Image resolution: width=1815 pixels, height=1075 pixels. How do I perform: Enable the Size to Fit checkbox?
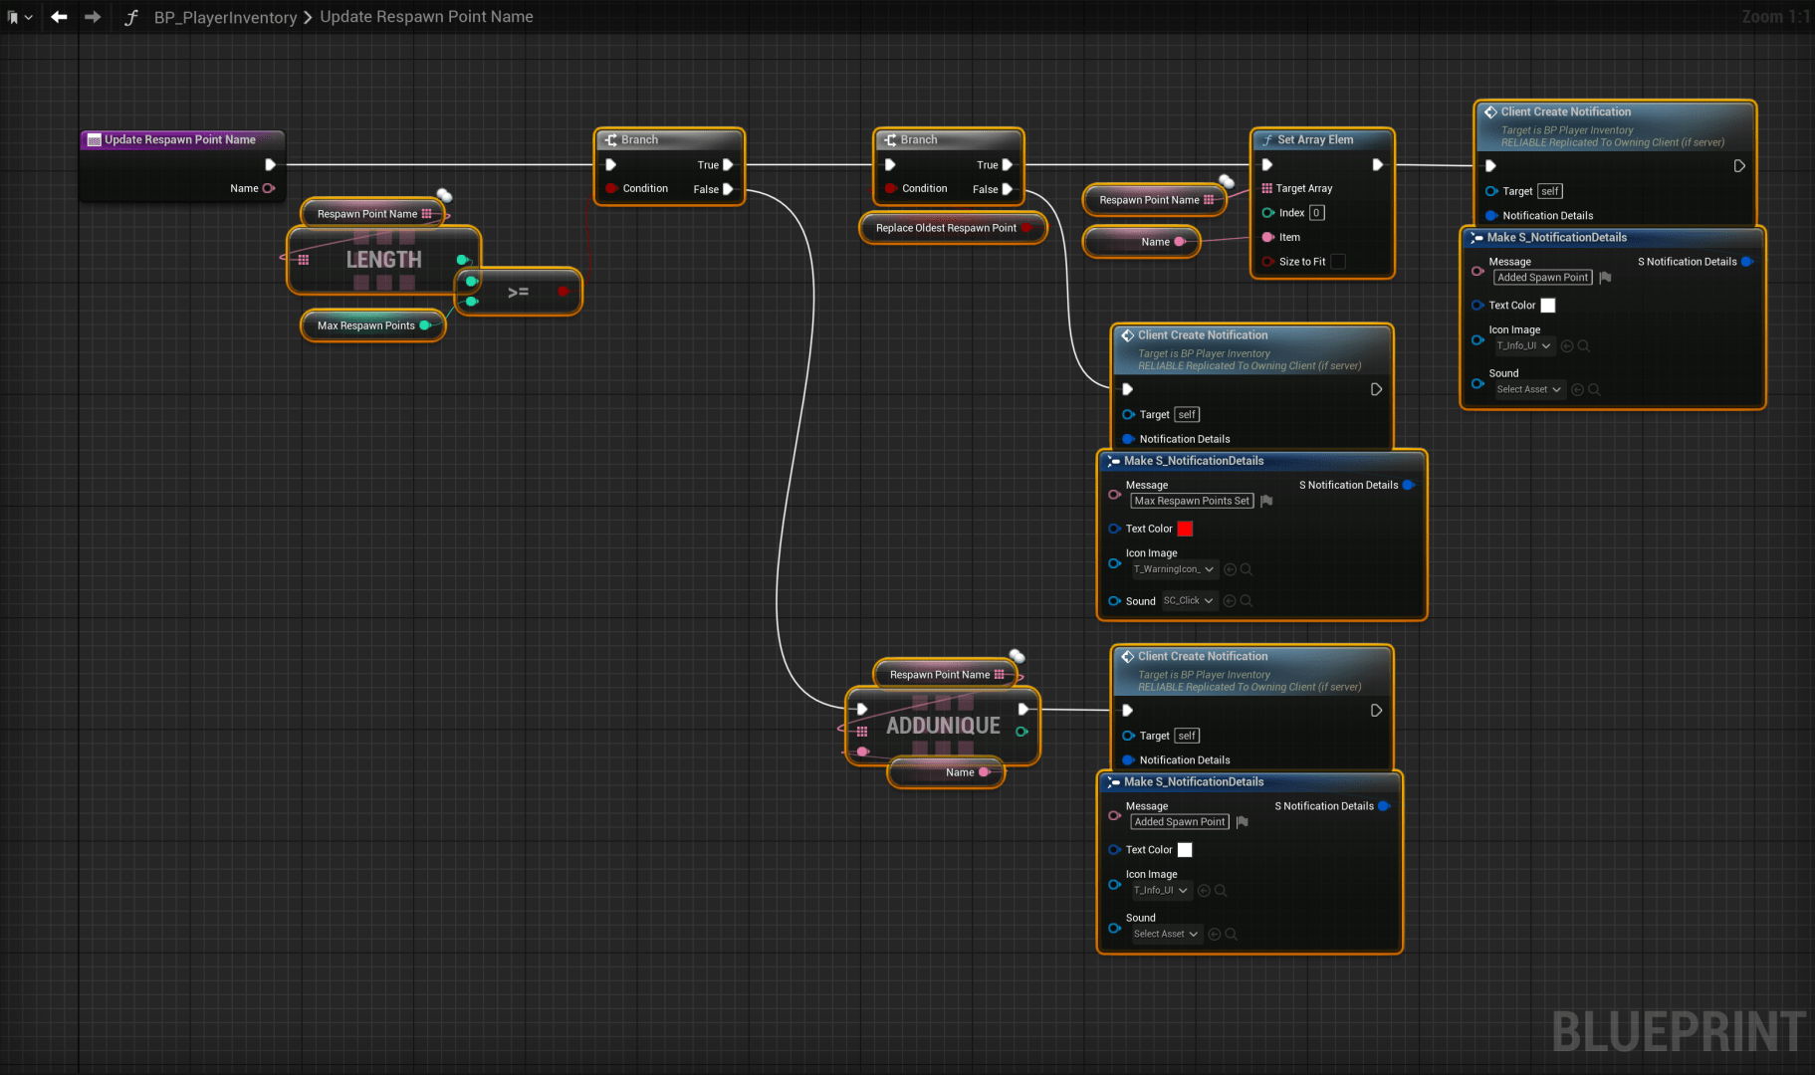click(1338, 262)
